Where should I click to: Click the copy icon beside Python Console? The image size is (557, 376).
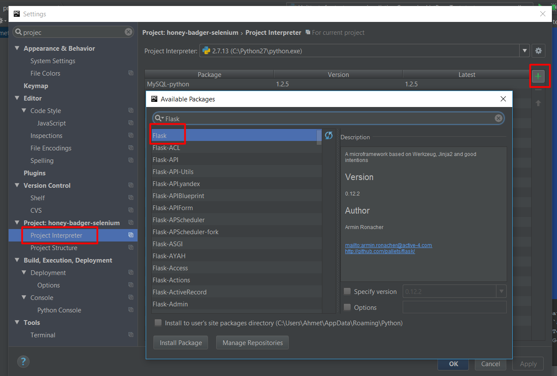click(131, 310)
